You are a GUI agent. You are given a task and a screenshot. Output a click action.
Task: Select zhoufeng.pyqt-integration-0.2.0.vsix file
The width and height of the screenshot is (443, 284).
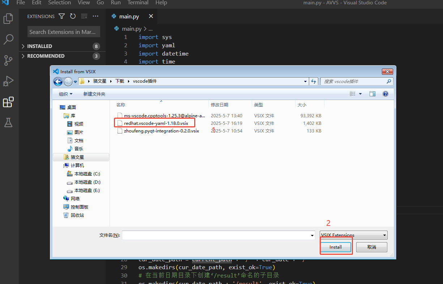click(161, 131)
